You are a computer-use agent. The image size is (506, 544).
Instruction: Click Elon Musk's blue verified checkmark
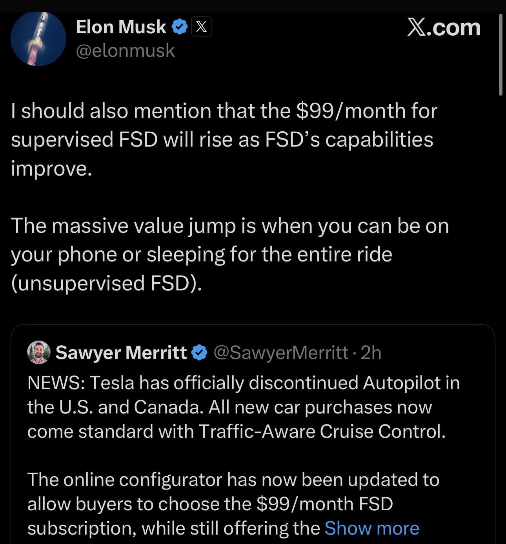(180, 27)
